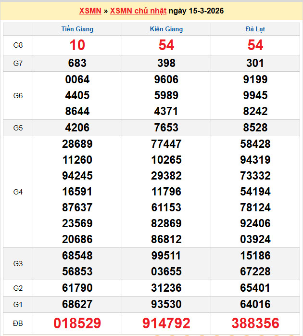Open the Kiên Giang province link
The image size is (303, 336).
(x=166, y=29)
